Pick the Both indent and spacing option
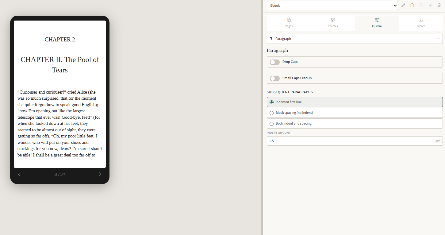Screen dimensions: 445x235 (355, 124)
